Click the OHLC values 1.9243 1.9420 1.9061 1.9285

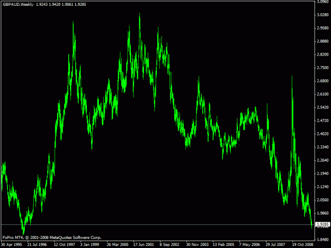click(61, 4)
